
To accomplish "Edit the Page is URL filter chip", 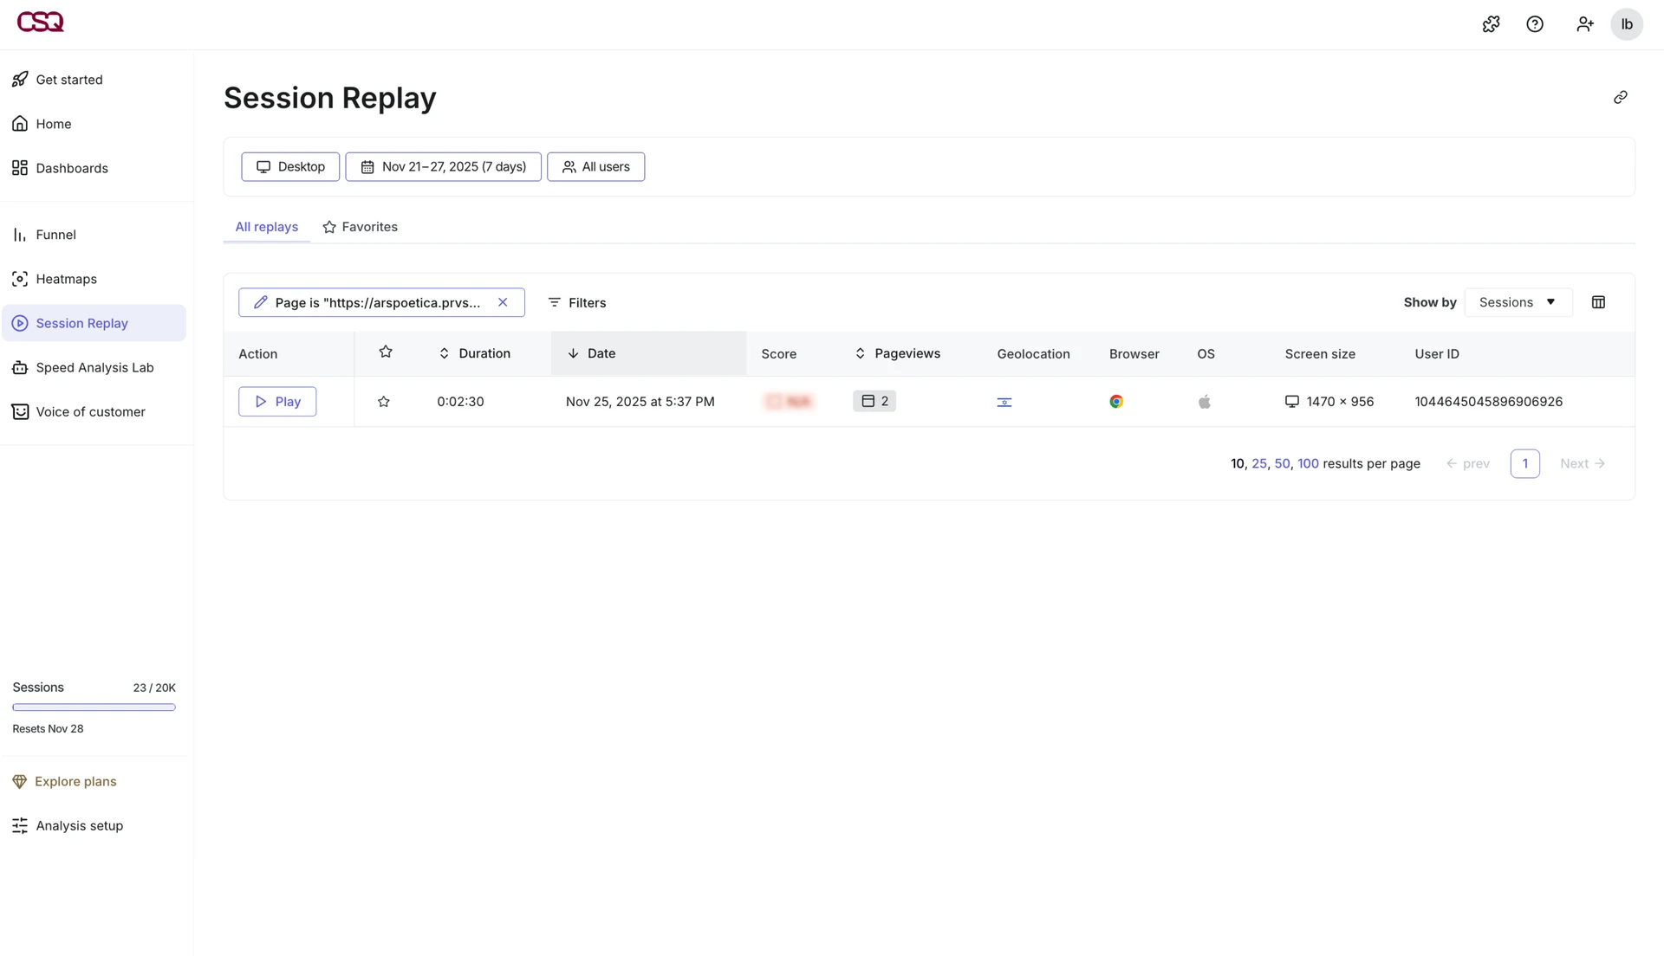I will coord(381,302).
